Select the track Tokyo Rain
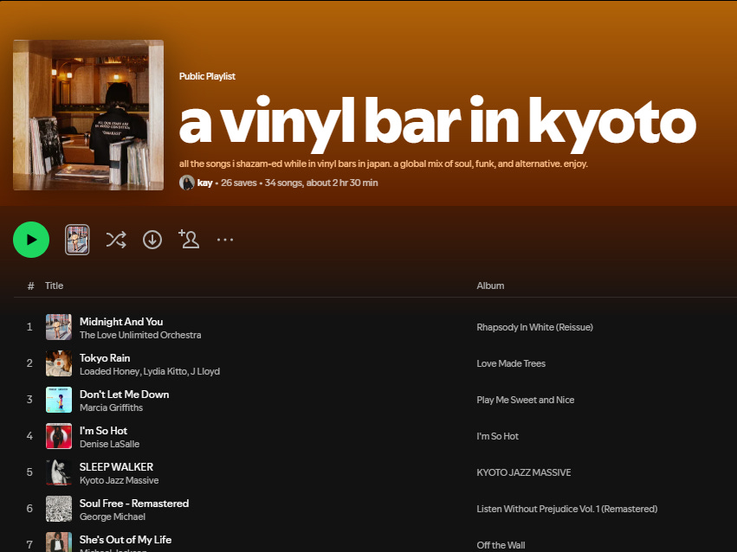 pos(105,358)
